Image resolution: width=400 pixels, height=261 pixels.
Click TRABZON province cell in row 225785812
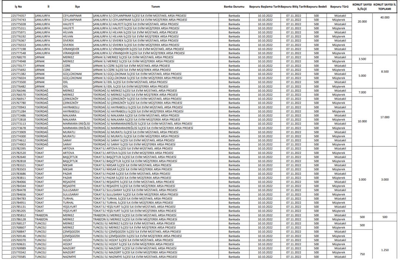pos(41,215)
